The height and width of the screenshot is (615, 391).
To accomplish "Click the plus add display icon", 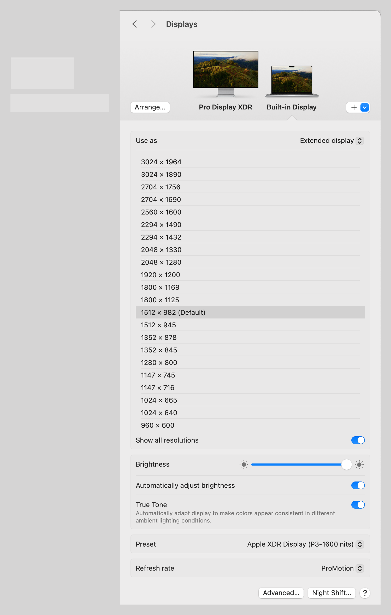I will (x=354, y=107).
